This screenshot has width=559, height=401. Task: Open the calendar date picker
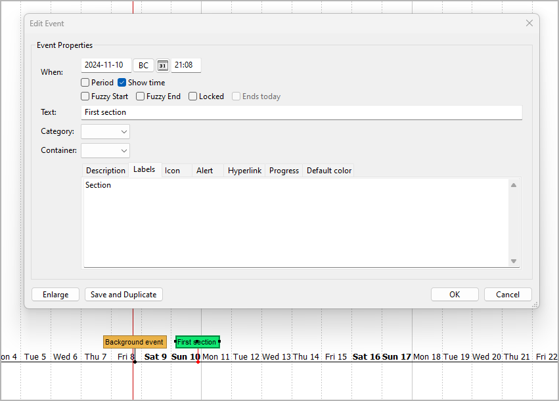tap(162, 65)
